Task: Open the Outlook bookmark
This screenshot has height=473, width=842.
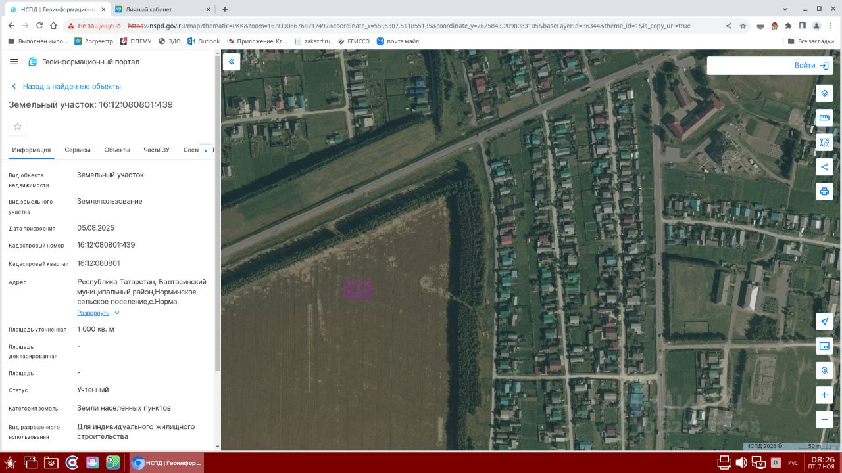Action: coord(204,41)
